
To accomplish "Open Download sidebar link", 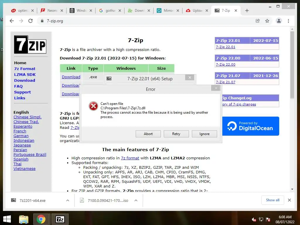I will pos(25,80).
